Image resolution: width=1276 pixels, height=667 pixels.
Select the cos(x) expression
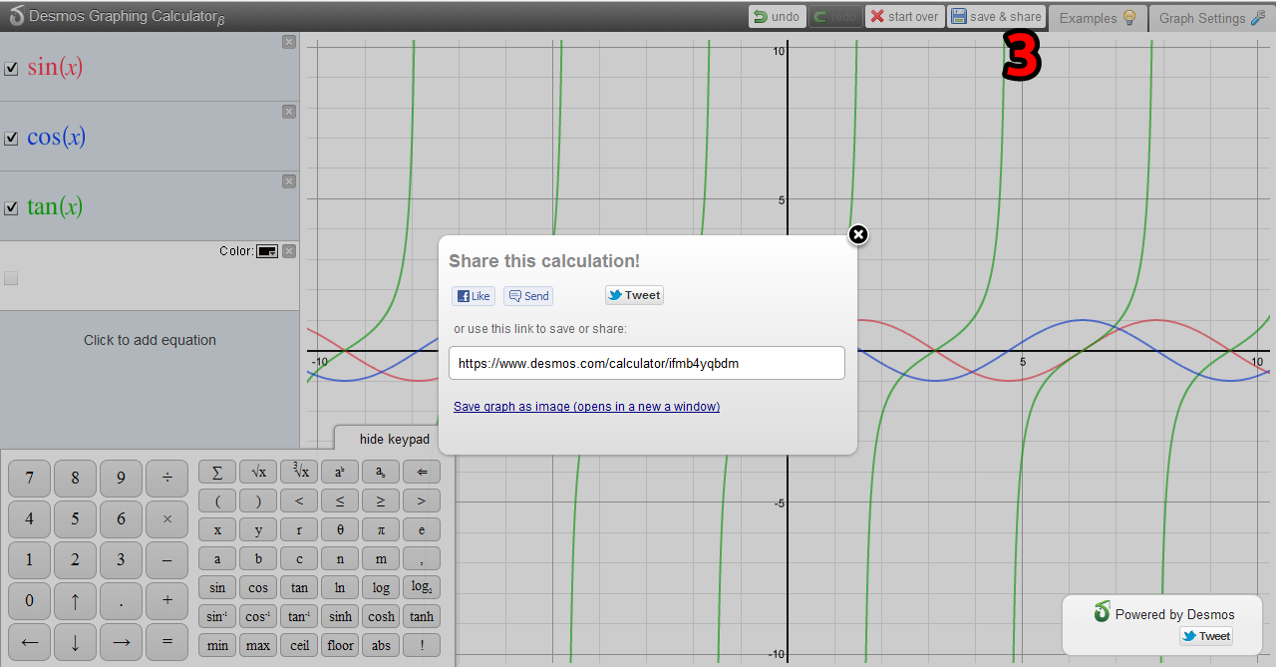coord(56,137)
